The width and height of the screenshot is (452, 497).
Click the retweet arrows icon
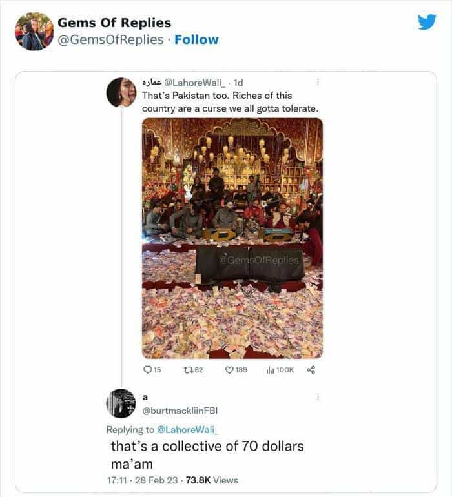(x=188, y=370)
